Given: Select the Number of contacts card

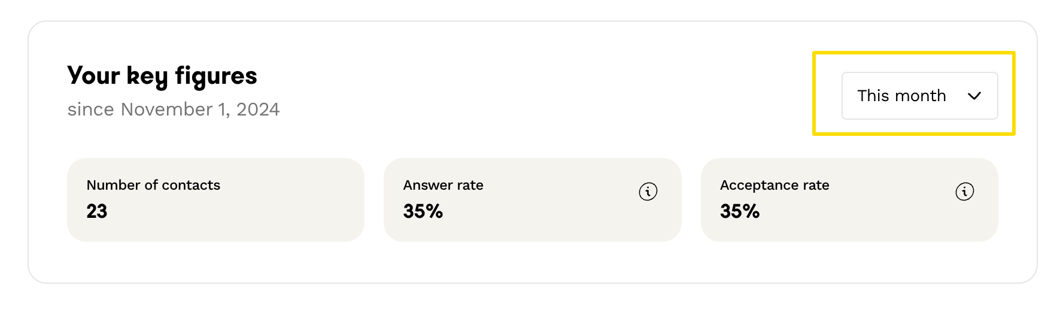Looking at the screenshot, I should click(215, 200).
